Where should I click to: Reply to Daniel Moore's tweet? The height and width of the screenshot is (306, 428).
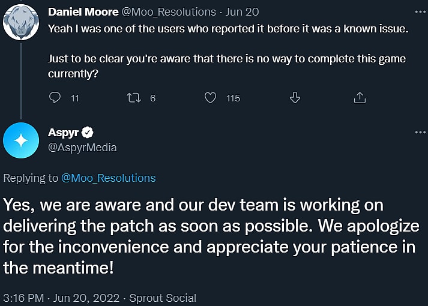[55, 98]
